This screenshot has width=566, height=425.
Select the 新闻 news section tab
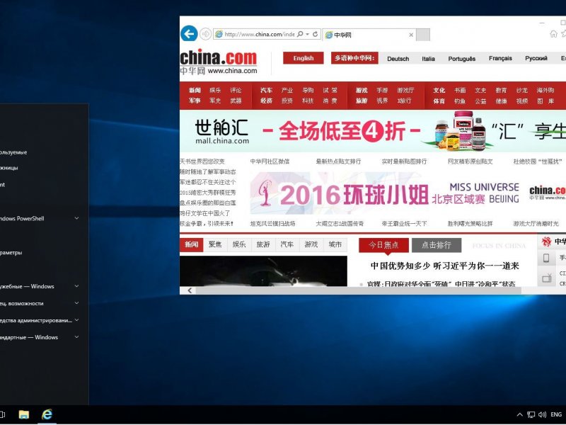tap(191, 244)
